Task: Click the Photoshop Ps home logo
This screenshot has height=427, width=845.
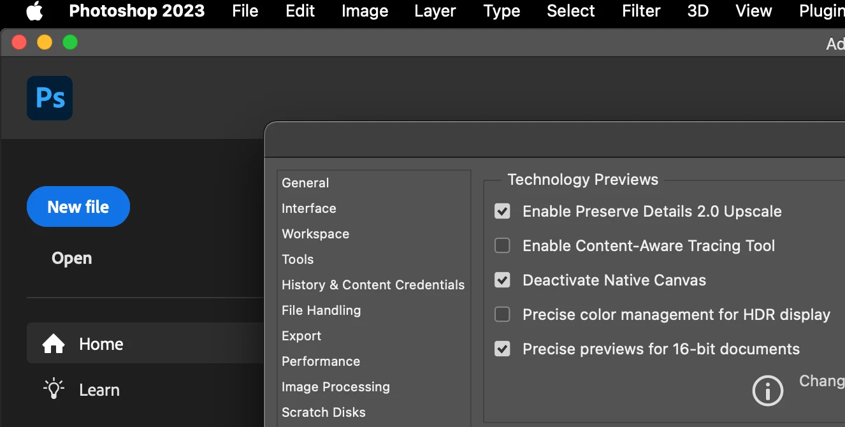Action: pos(50,98)
